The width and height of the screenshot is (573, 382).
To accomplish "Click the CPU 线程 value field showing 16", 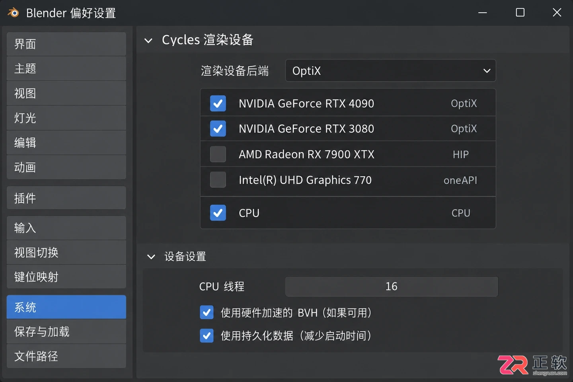I will tap(392, 286).
